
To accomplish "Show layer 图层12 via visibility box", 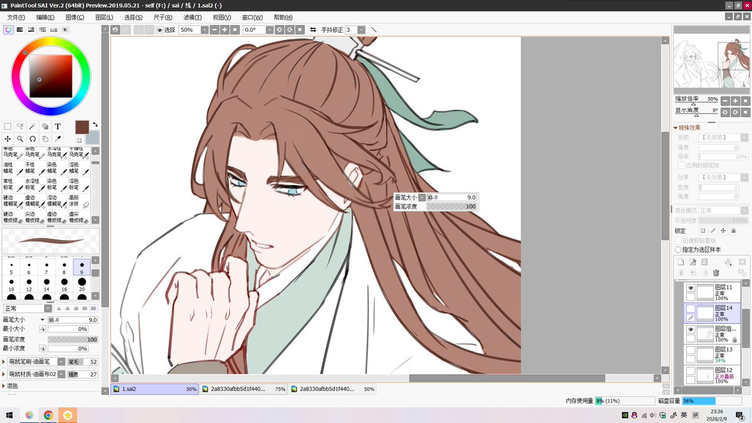I will [691, 370].
